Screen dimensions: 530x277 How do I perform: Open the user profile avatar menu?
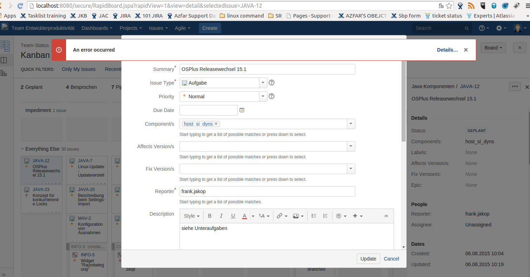click(x=519, y=28)
